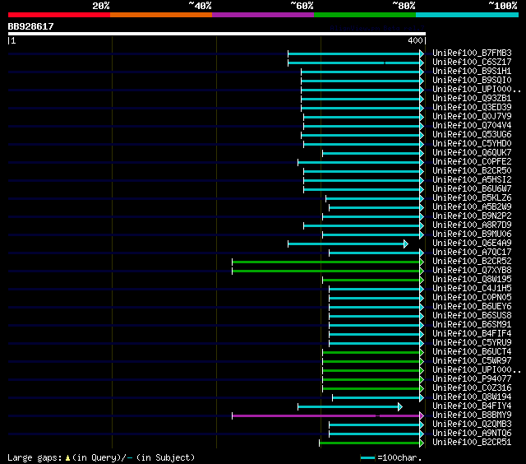Click the green alignment bar for B2CR51
This screenshot has height=464, width=526.
click(x=370, y=443)
